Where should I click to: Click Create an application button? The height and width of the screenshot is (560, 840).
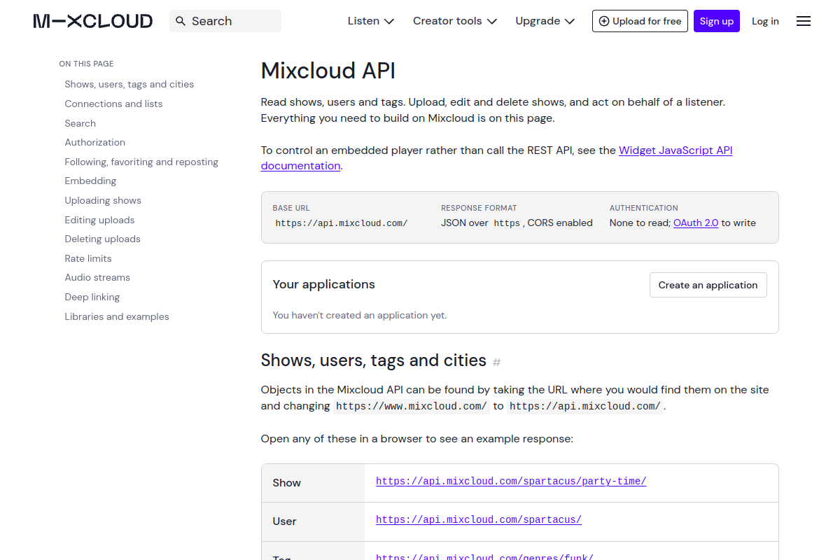(708, 285)
